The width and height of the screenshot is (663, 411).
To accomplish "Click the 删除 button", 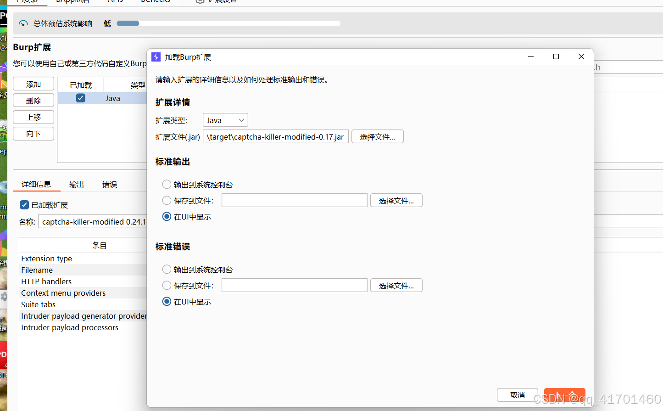I will (33, 101).
